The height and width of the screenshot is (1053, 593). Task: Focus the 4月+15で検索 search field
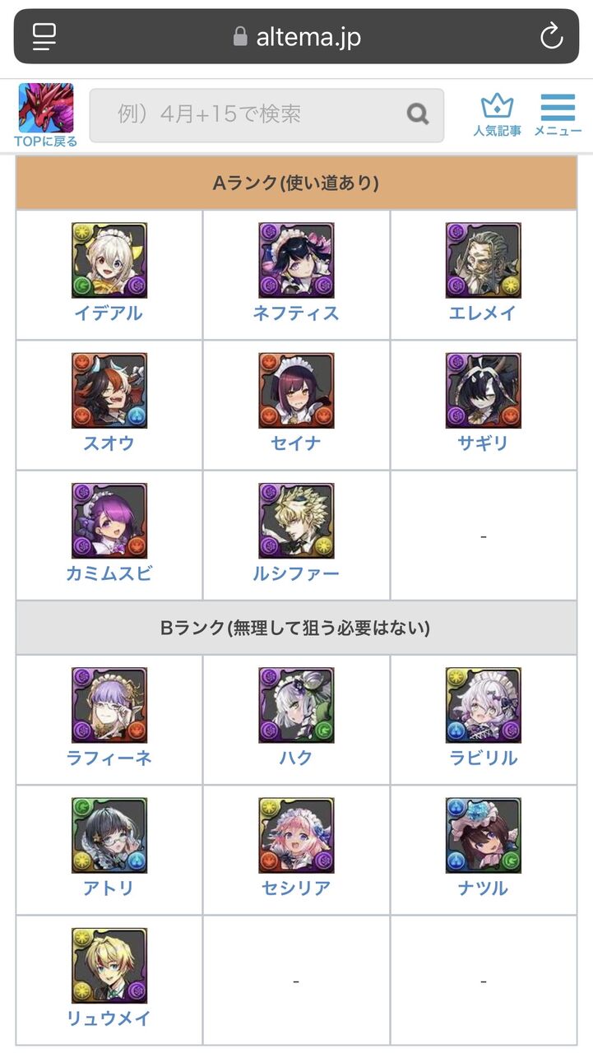point(266,115)
